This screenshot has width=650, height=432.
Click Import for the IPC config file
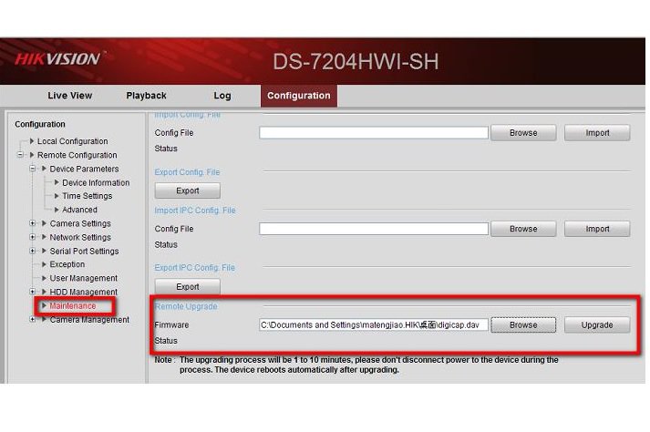point(597,229)
